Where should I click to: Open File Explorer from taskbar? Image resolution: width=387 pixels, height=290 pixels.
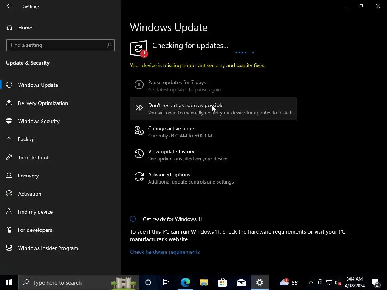[204, 282]
